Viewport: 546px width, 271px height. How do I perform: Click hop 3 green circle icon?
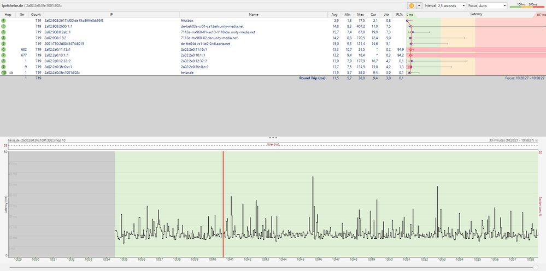click(3, 32)
